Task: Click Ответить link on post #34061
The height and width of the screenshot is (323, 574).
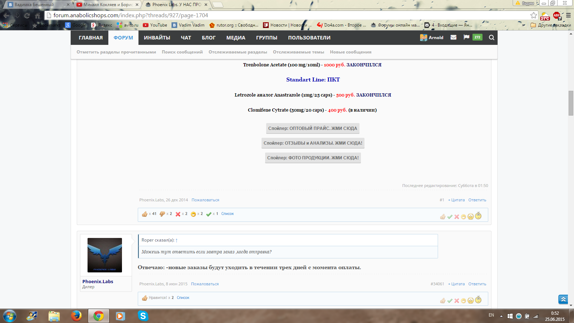Action: point(477,284)
